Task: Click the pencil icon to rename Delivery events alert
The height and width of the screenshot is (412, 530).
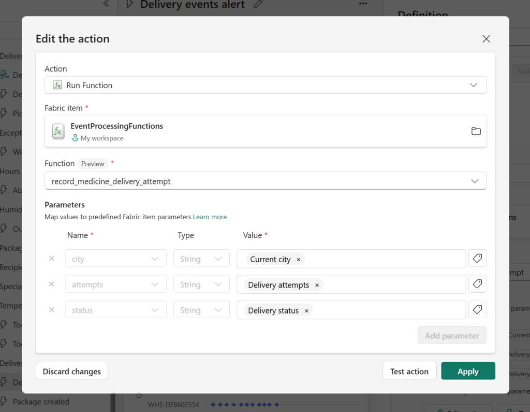Action: (x=257, y=5)
